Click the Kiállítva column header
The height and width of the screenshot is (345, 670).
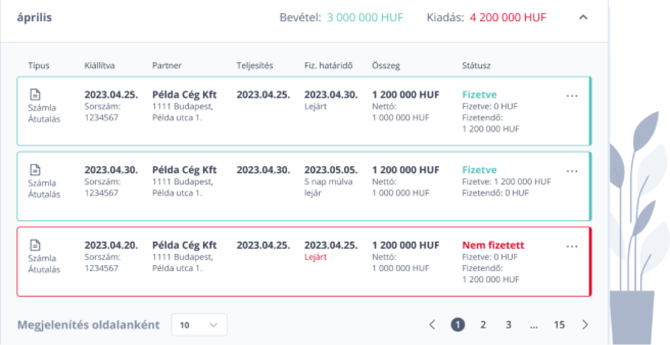(x=100, y=66)
